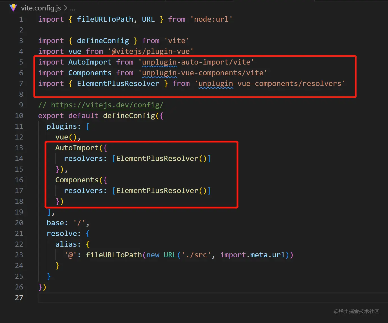Click AutoImport identifier on line 5
The height and width of the screenshot is (323, 388).
pos(90,62)
